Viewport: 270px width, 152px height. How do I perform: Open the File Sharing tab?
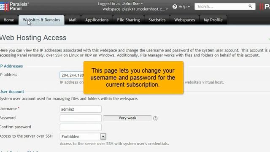click(x=128, y=20)
